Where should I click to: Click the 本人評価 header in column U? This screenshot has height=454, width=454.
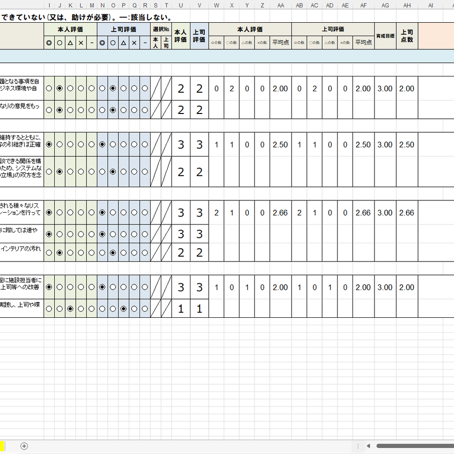click(x=181, y=36)
